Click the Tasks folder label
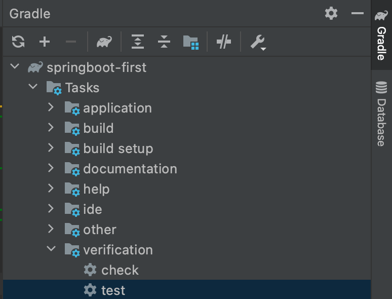Screen dimensions: 392x299 point(82,88)
